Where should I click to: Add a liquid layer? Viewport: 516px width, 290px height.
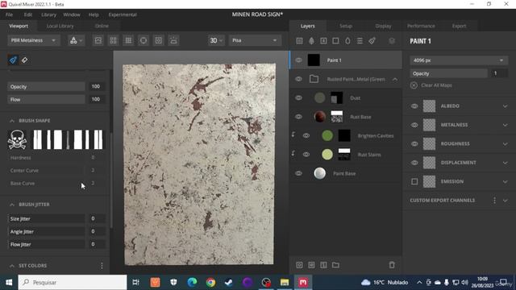point(347,41)
